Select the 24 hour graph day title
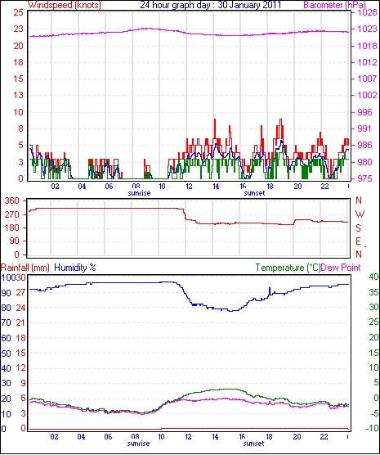Screen dimensions: 380x455 click(x=211, y=5)
